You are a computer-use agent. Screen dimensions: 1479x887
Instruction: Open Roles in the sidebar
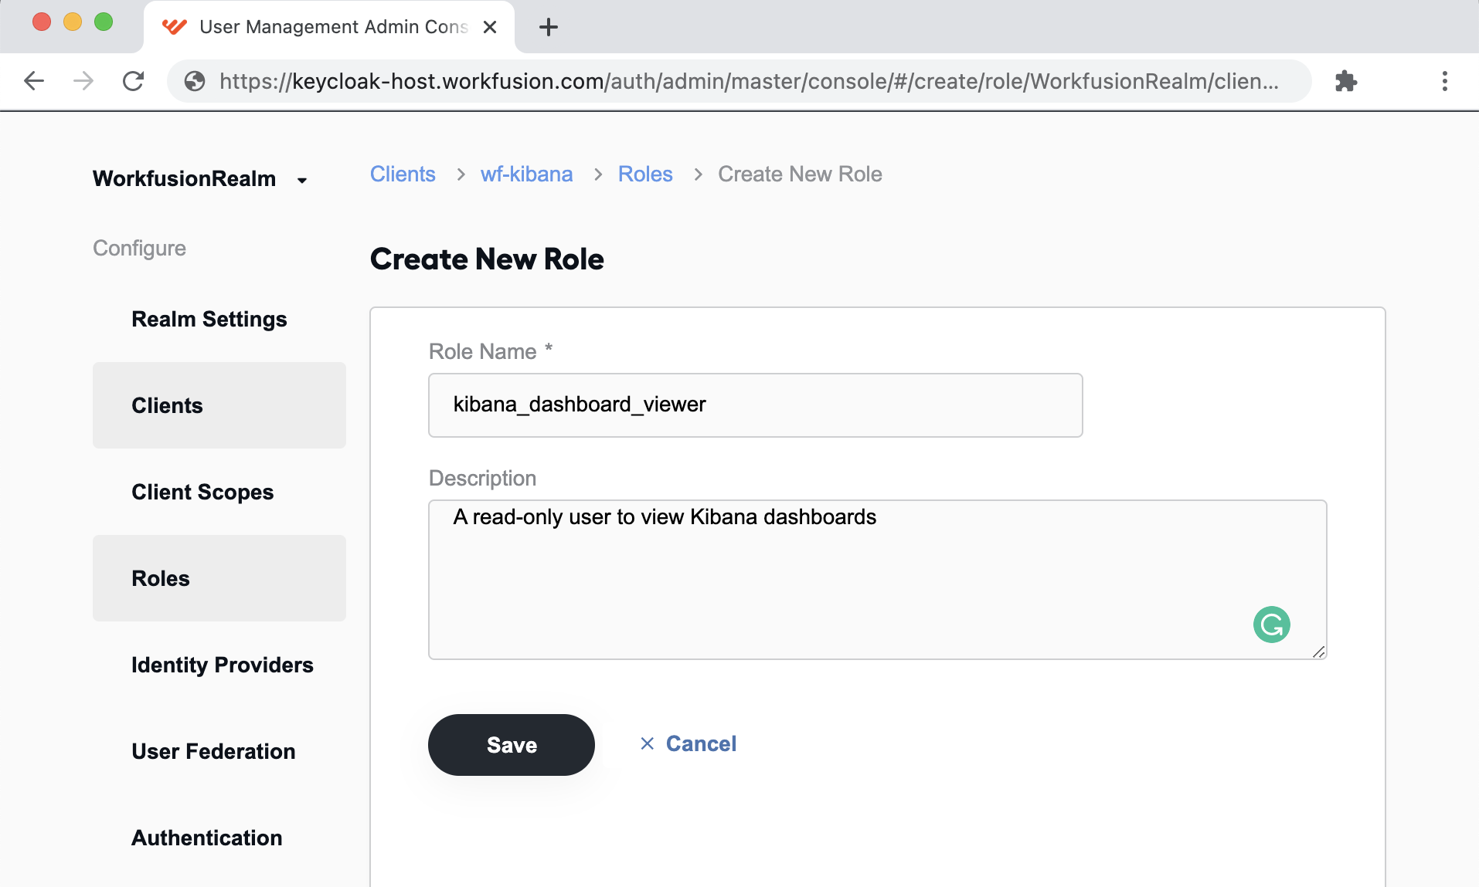[219, 578]
